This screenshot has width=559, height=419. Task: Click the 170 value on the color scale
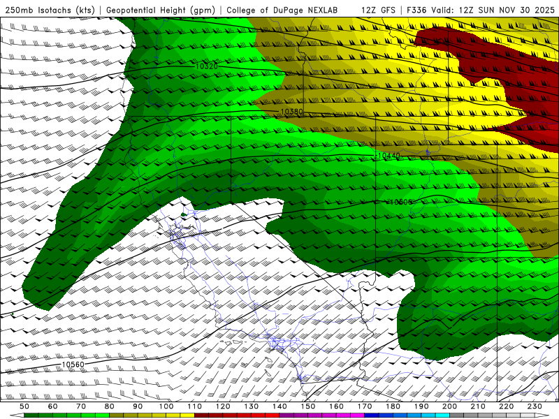[365, 406]
